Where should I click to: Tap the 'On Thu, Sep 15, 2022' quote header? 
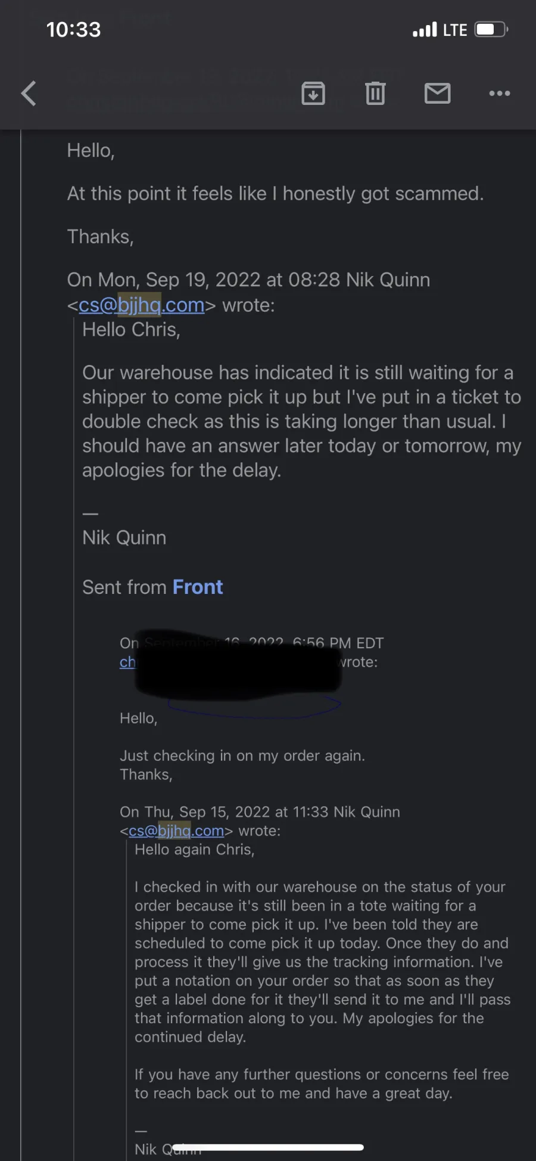260,812
